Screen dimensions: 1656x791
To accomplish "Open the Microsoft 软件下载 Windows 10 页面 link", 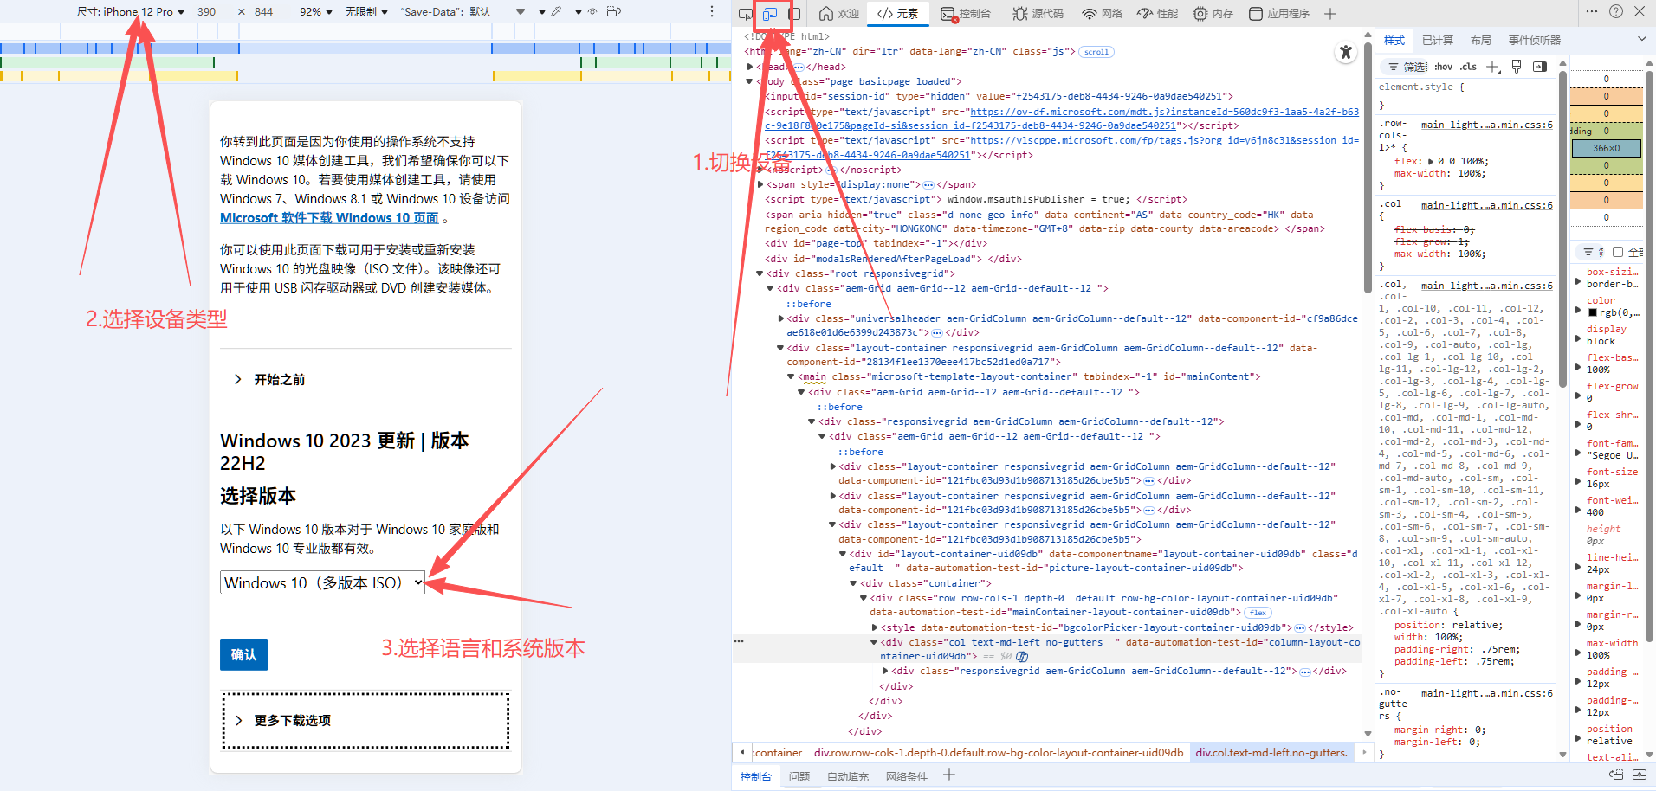I will point(329,218).
